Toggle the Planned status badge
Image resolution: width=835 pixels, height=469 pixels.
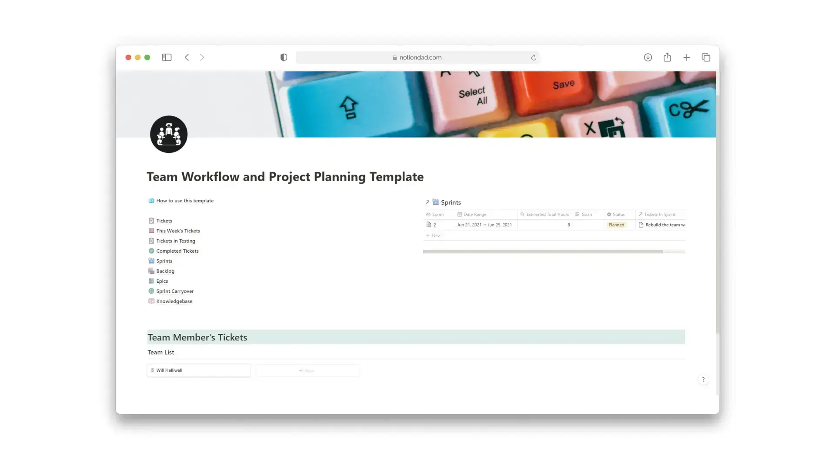click(x=617, y=225)
